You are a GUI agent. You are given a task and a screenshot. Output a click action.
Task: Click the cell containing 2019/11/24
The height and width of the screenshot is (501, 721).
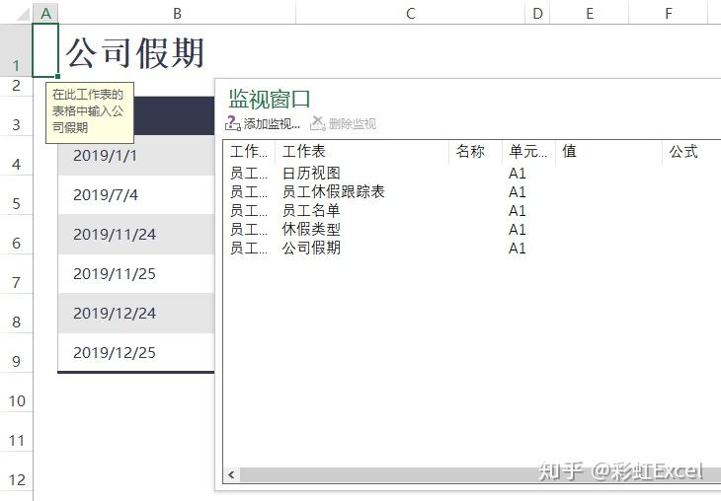136,235
